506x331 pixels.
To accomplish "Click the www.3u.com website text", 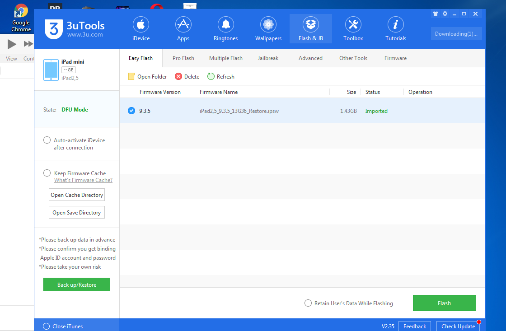I will [x=85, y=34].
